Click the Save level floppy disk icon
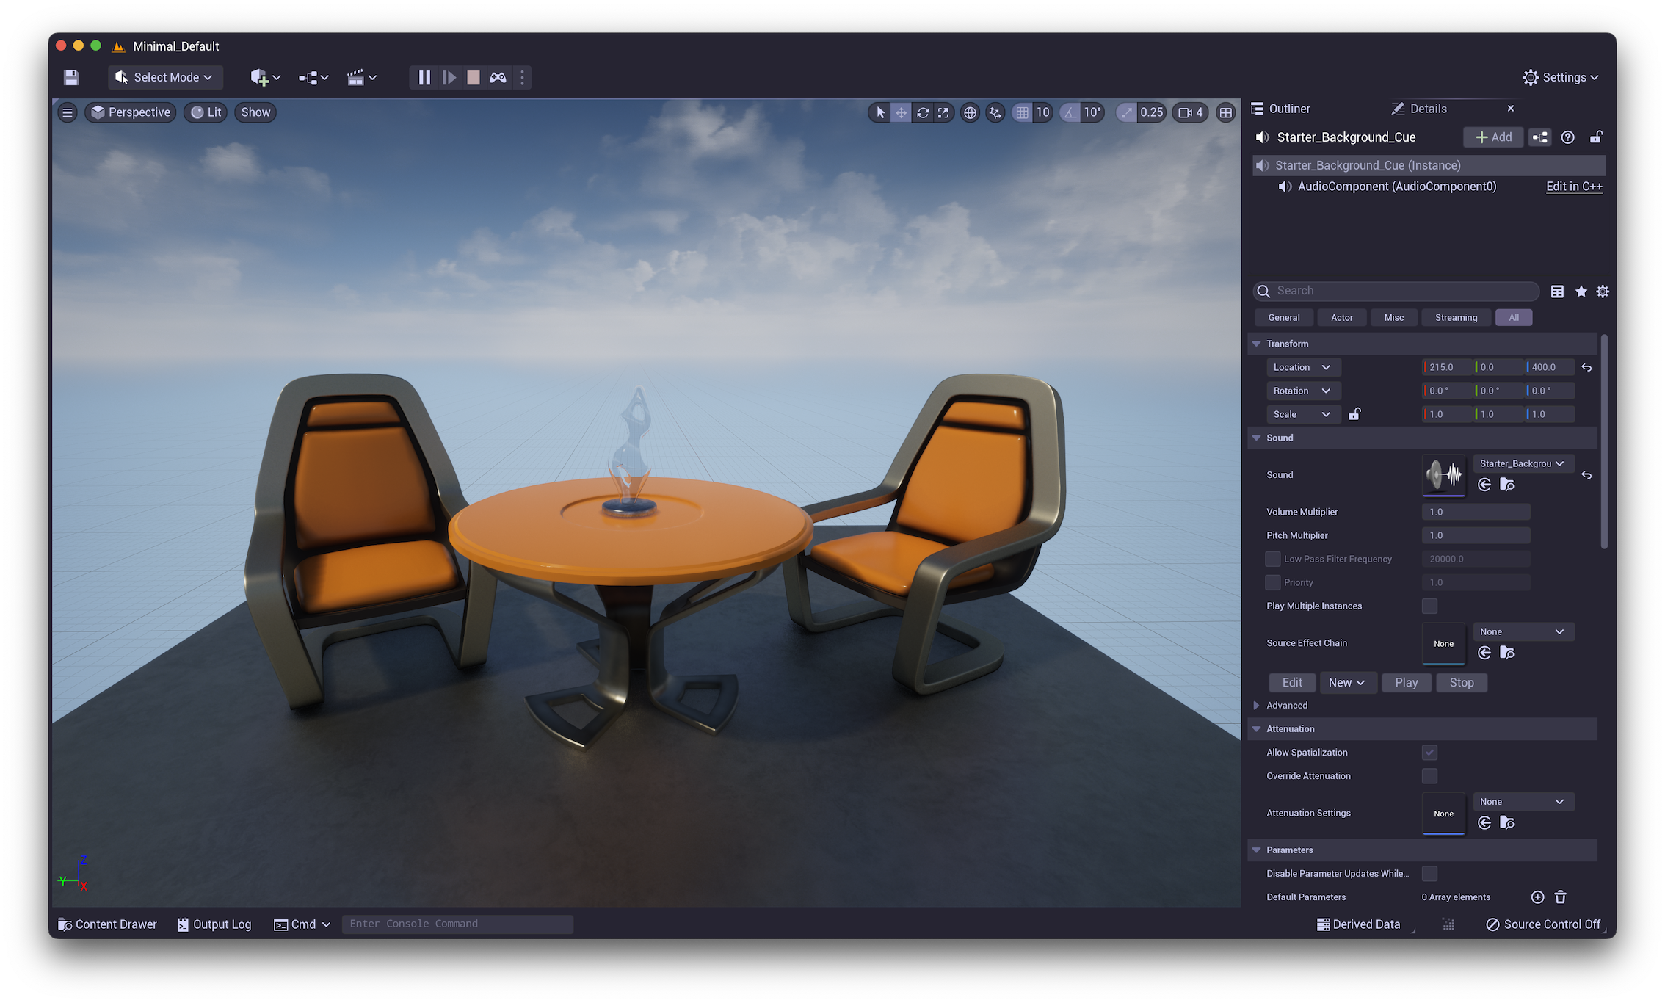This screenshot has height=1003, width=1665. tap(71, 77)
